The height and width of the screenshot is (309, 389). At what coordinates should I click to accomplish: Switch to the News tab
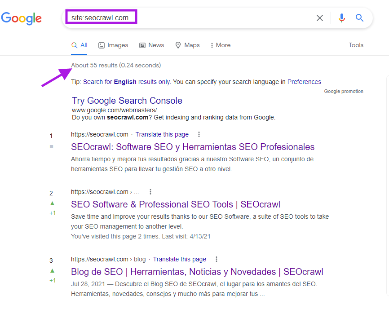(x=151, y=45)
